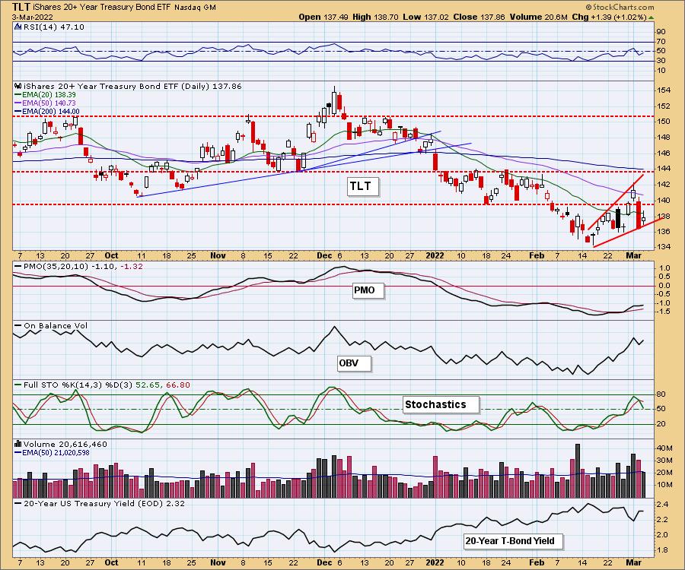685x570 pixels.
Task: Click the 30 label on the RSI axis
Action: pyautogui.click(x=661, y=61)
